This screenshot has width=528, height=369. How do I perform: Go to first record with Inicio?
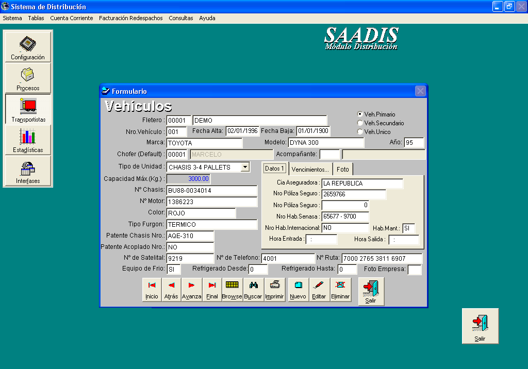(152, 290)
